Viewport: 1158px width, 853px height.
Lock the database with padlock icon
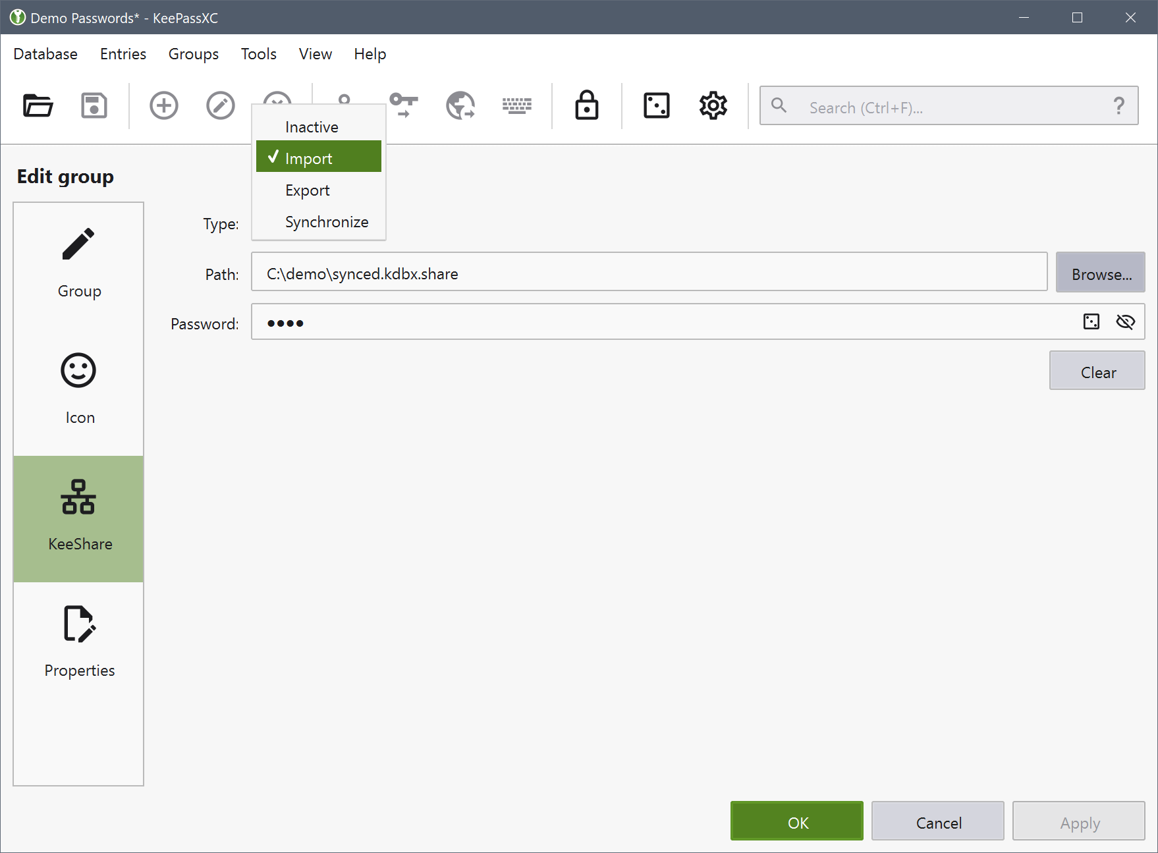[586, 105]
